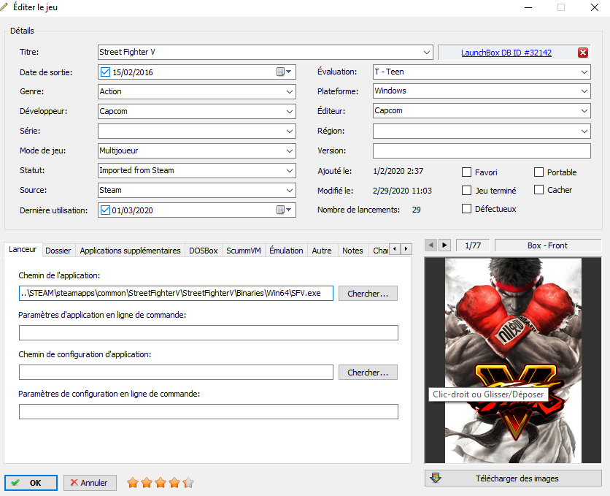
Task: Open the Plateforme dropdown
Action: (584, 91)
